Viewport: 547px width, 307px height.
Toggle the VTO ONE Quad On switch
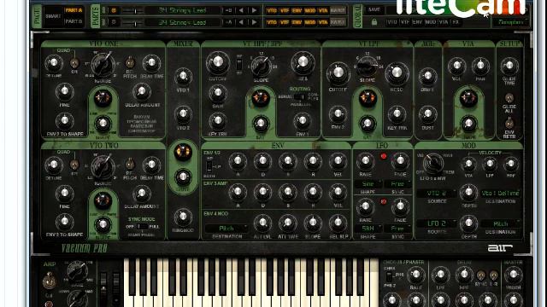coord(74,63)
